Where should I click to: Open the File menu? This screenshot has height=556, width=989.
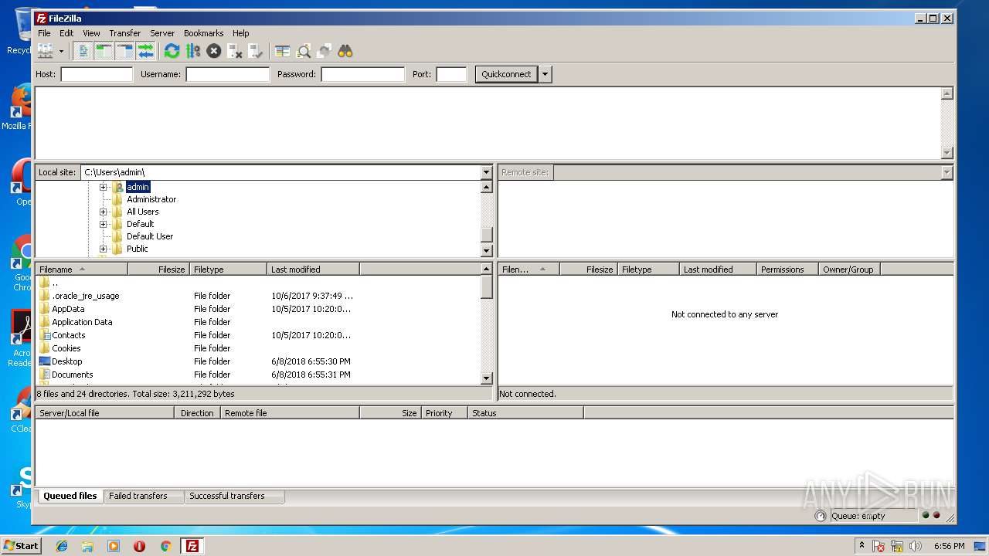pos(44,33)
